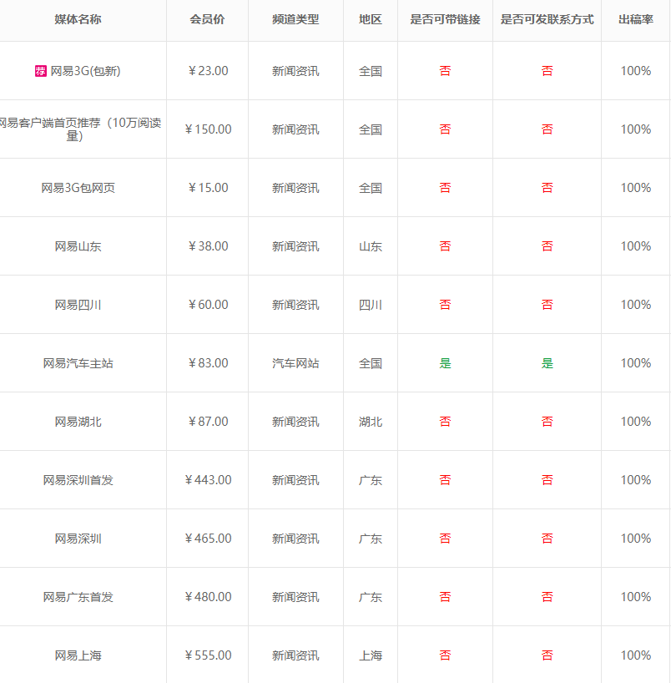The height and width of the screenshot is (683, 671).
Task: Sort by the 会员价 column header
Action: point(207,20)
